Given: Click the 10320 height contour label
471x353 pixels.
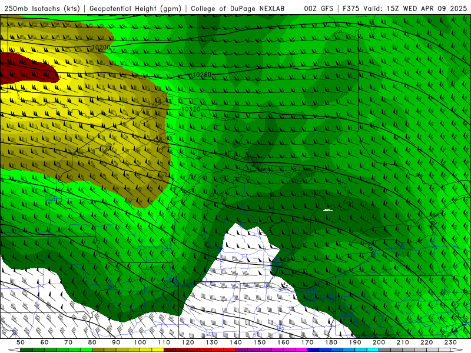Looking at the screenshot, I should pos(191,109).
